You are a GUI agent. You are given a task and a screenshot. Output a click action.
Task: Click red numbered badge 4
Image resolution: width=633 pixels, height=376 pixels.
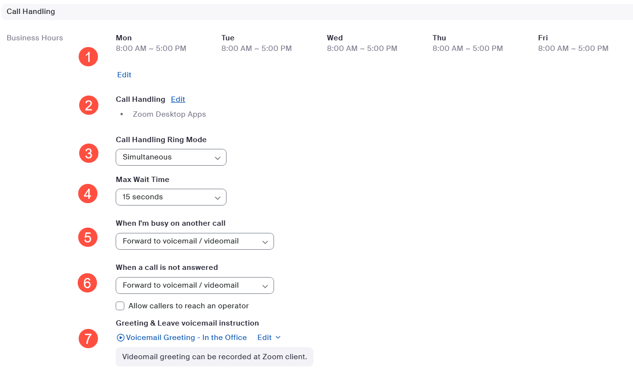(x=87, y=194)
